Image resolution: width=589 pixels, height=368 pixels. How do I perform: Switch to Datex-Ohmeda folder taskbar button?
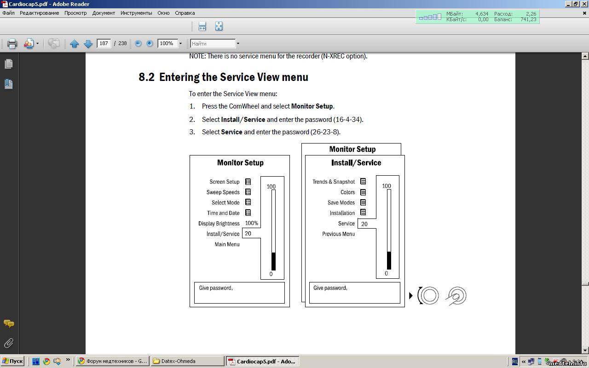click(x=187, y=361)
